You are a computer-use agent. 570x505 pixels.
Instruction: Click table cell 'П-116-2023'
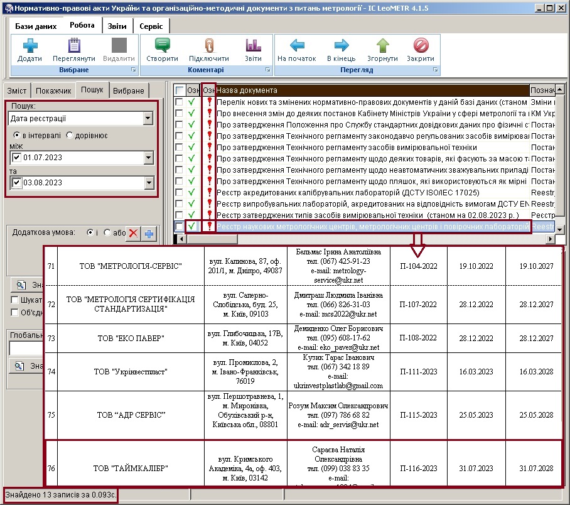(419, 469)
